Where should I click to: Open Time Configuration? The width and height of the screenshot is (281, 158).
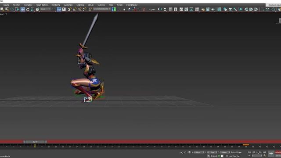click(x=264, y=156)
